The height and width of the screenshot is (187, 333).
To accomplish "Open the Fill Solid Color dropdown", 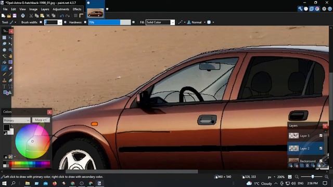I will [173, 22].
